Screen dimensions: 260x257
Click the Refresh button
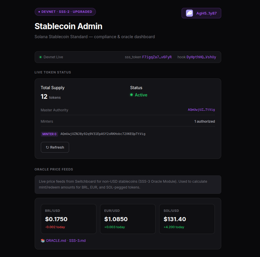[55, 147]
